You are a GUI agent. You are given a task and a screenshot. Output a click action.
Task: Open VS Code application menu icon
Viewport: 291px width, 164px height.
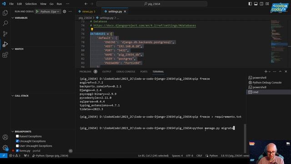tap(4, 4)
